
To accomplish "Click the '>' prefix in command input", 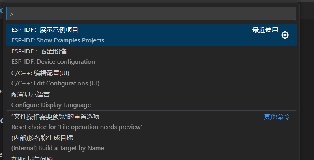I will coord(12,14).
